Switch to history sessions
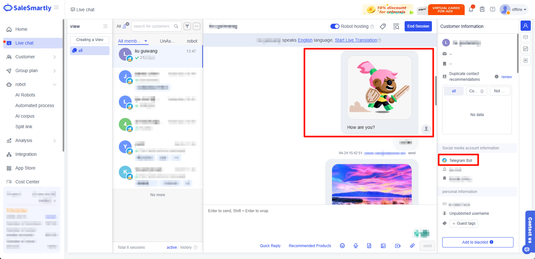 (x=186, y=247)
